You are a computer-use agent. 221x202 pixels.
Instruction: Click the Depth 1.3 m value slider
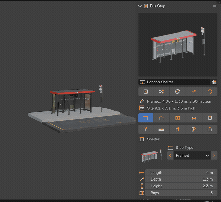coord(181,179)
